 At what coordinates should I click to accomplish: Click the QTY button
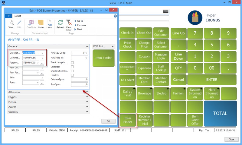pyautogui.click(x=178, y=68)
